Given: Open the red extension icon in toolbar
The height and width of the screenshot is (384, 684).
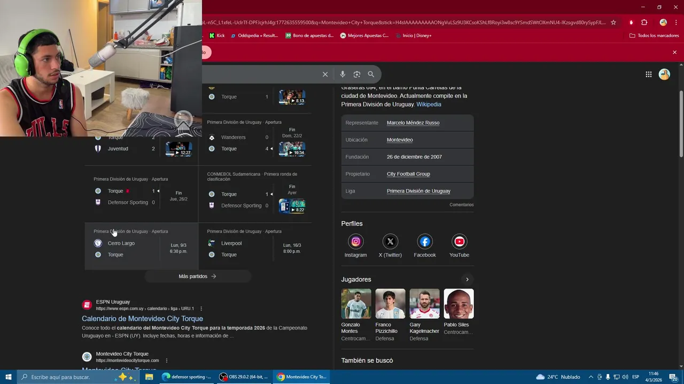Looking at the screenshot, I should point(631,22).
